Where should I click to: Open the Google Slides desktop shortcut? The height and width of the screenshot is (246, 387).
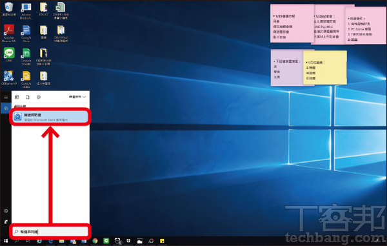pyautogui.click(x=26, y=79)
